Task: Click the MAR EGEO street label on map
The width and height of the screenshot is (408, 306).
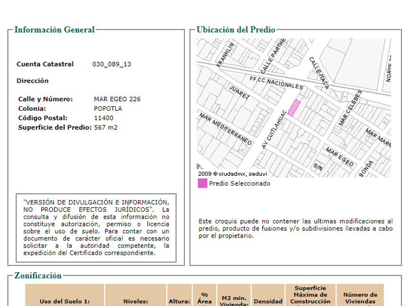Action: tap(340, 157)
